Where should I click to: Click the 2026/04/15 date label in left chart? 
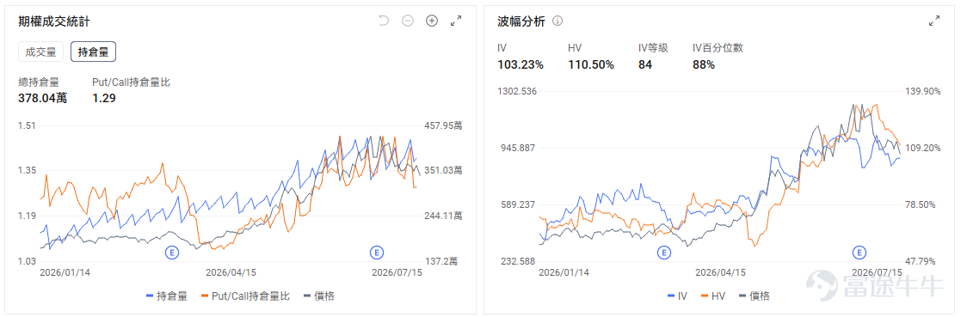pyautogui.click(x=231, y=272)
